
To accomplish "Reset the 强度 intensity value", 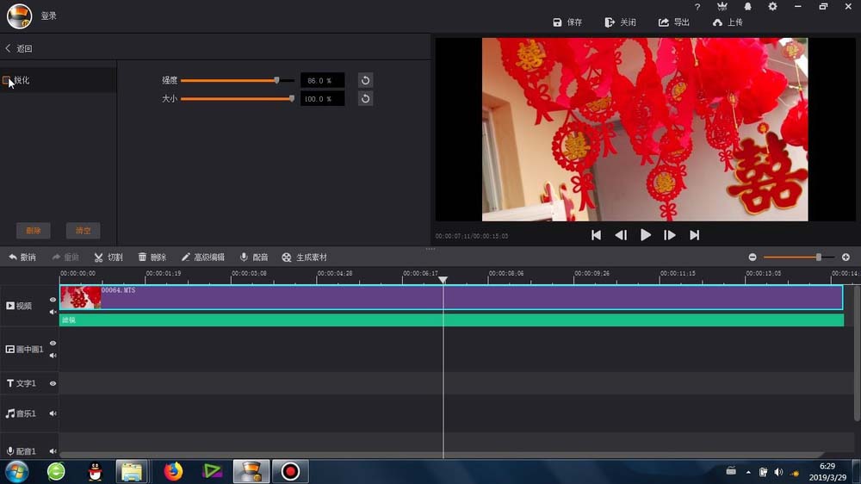I will click(365, 80).
